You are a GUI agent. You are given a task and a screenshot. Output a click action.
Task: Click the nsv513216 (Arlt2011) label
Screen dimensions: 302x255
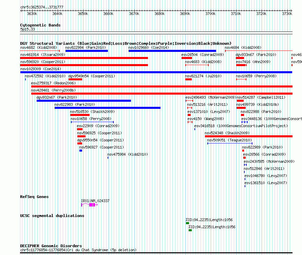[x=207, y=104]
